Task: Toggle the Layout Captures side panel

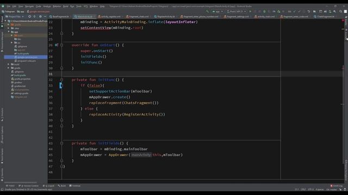Action: (x=2, y=135)
